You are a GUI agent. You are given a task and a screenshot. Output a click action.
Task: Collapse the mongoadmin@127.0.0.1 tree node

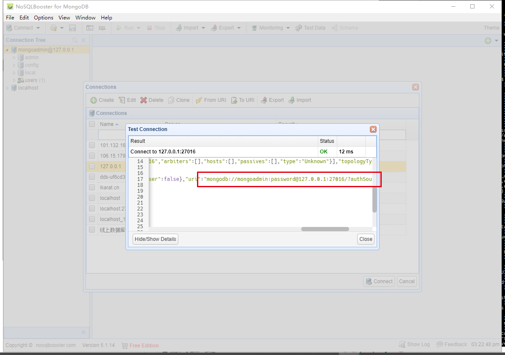7,50
